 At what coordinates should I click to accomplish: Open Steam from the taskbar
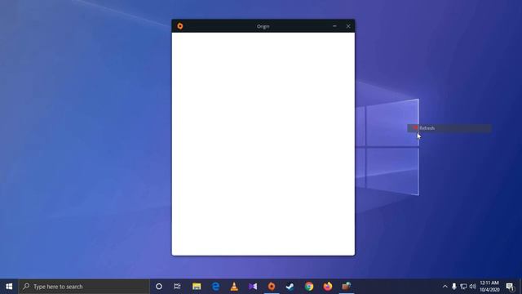click(290, 287)
